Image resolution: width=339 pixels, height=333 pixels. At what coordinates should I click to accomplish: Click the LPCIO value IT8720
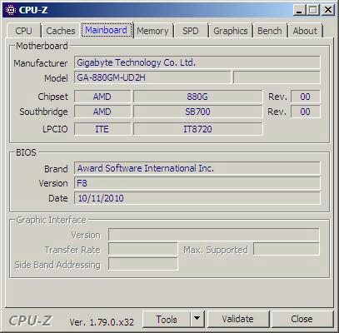[197, 129]
